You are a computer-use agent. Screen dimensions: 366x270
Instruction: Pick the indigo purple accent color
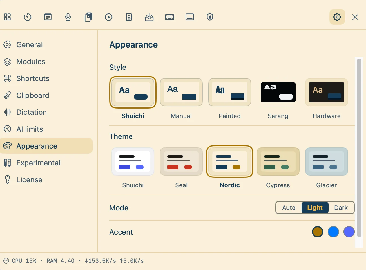point(349,232)
